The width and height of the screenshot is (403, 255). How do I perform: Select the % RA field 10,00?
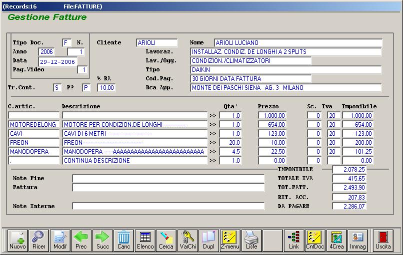coord(106,88)
